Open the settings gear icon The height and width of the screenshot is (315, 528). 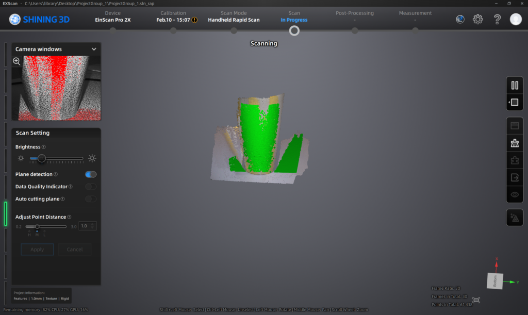(477, 20)
